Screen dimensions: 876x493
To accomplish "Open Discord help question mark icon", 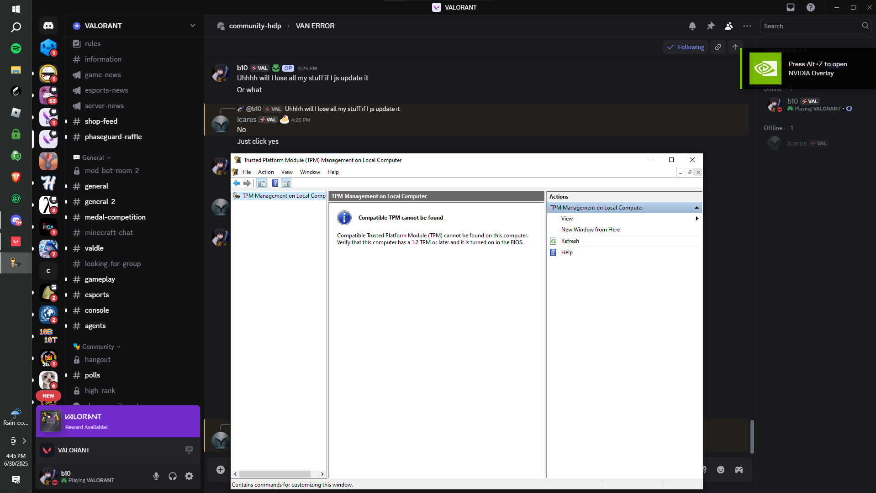I will point(811,7).
